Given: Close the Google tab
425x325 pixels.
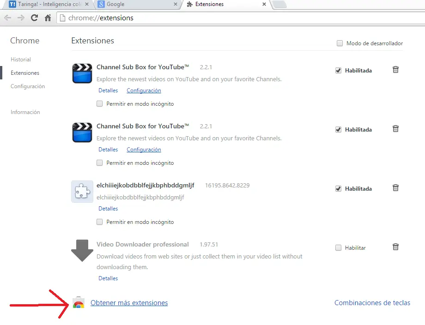Looking at the screenshot, I should [x=176, y=4].
